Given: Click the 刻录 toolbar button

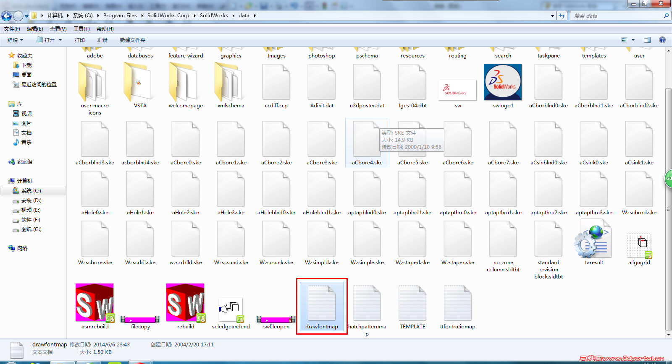Looking at the screenshot, I should 102,40.
